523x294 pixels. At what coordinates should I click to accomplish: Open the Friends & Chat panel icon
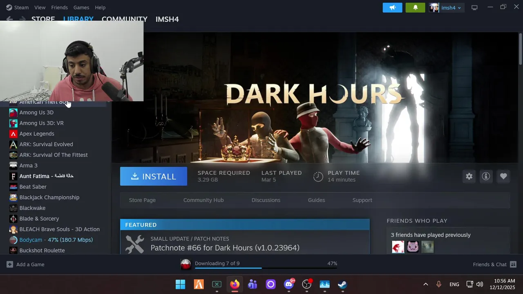coord(513,264)
